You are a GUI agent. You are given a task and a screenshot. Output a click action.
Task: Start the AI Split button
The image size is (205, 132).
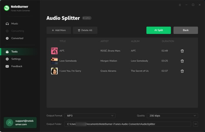159,30
